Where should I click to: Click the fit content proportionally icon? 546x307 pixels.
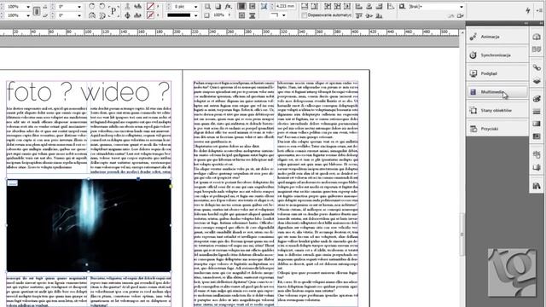315,6
